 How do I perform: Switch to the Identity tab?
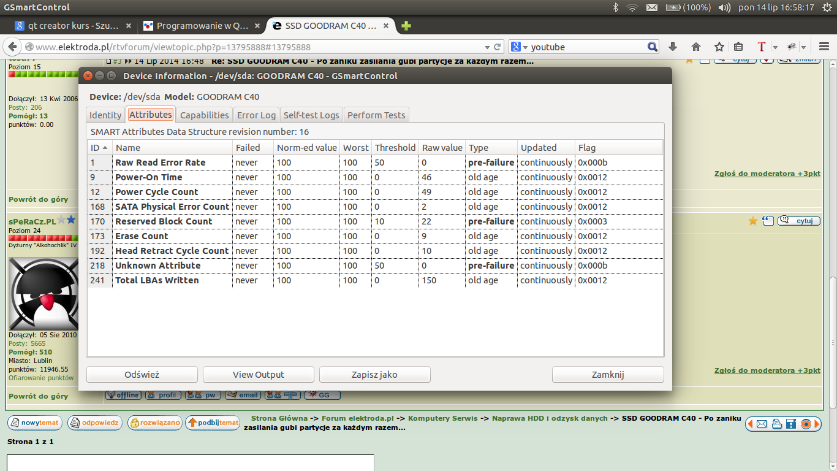(105, 115)
